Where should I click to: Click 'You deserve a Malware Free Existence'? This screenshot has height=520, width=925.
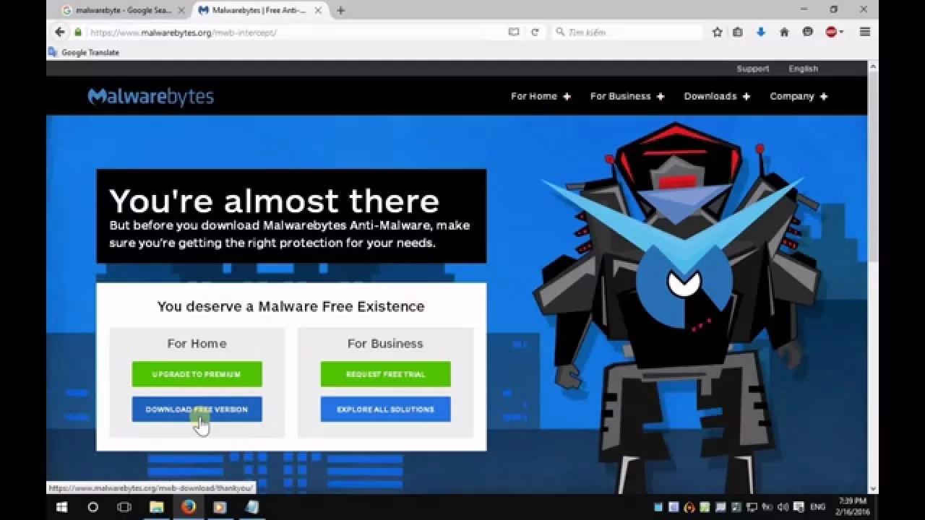click(291, 306)
